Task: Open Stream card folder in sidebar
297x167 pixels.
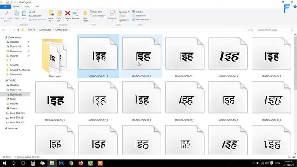Action: [x=16, y=74]
